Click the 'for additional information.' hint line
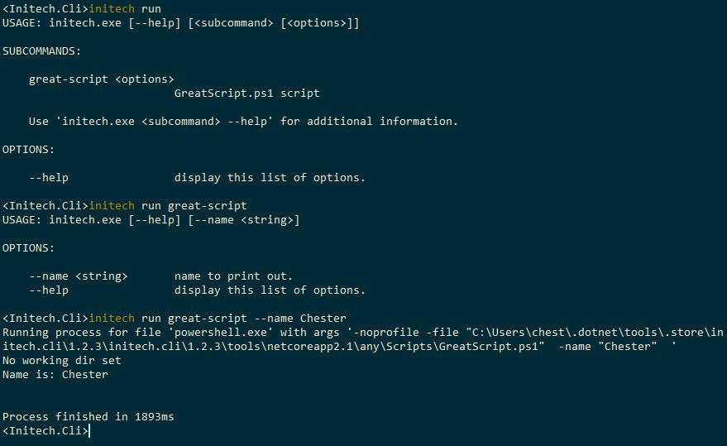727x446 pixels. pos(368,121)
